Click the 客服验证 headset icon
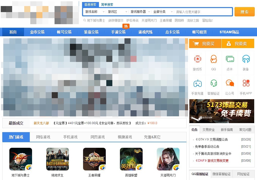The image size is (257, 180). (214, 83)
